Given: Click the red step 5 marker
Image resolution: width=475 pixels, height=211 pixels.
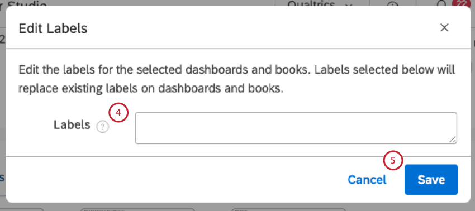Looking at the screenshot, I should click(393, 160).
